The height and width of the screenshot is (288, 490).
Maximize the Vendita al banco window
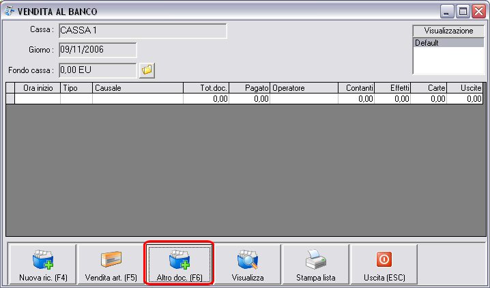coord(463,12)
